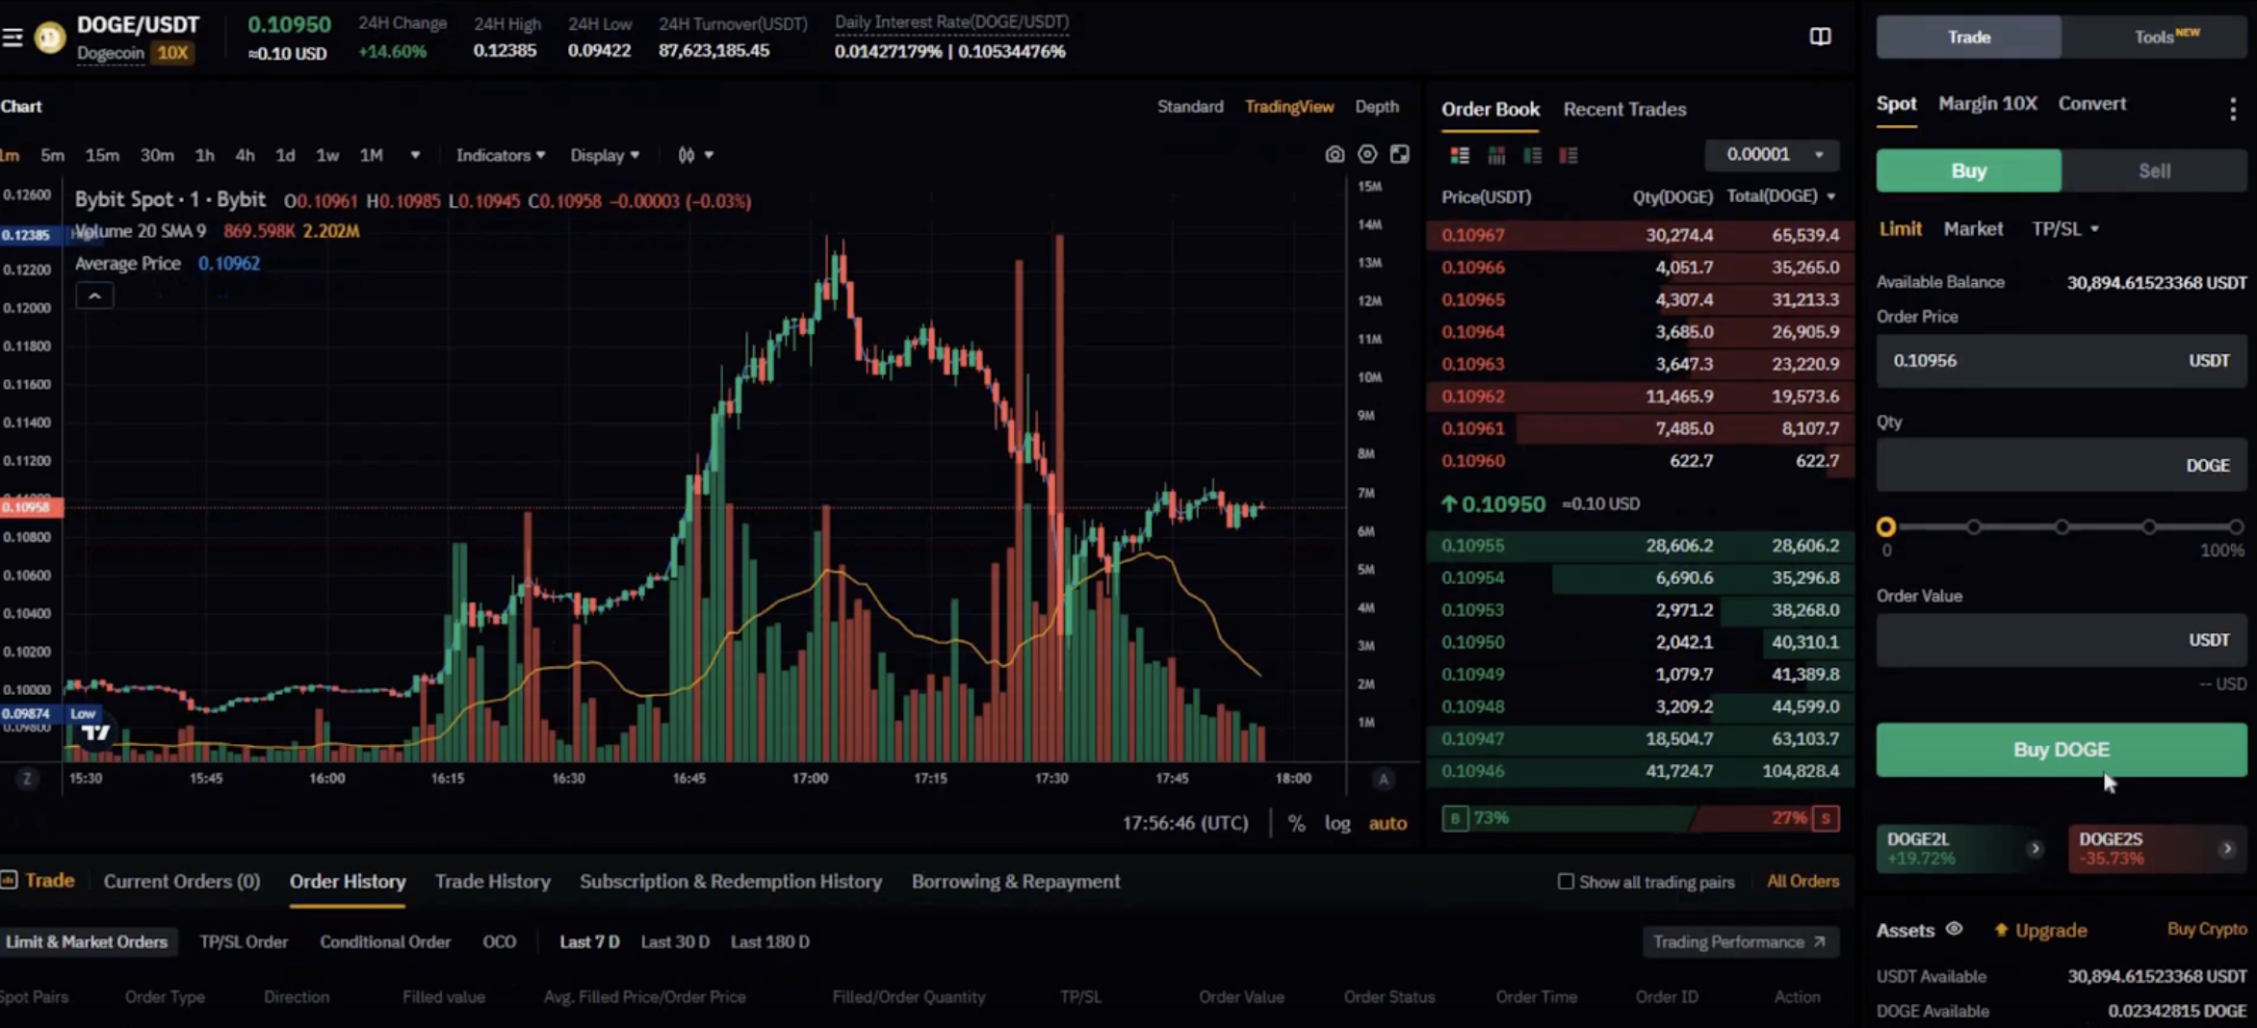
Task: Switch to vertical depth order book view
Action: (1496, 155)
